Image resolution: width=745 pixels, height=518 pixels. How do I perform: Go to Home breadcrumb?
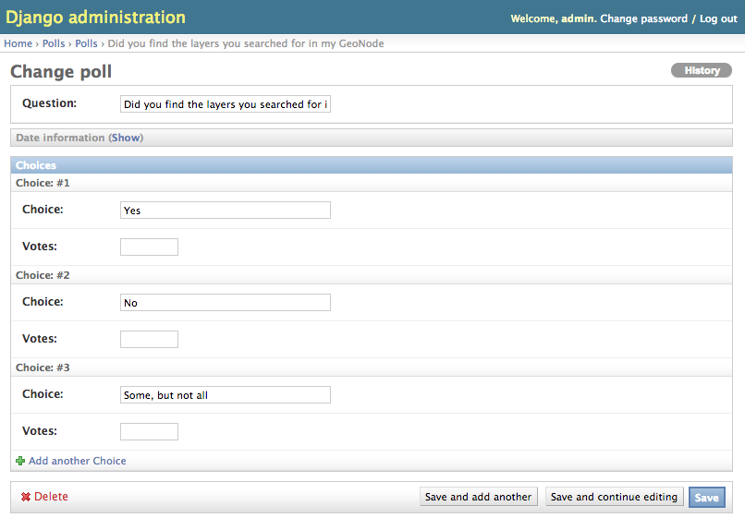pyautogui.click(x=18, y=43)
